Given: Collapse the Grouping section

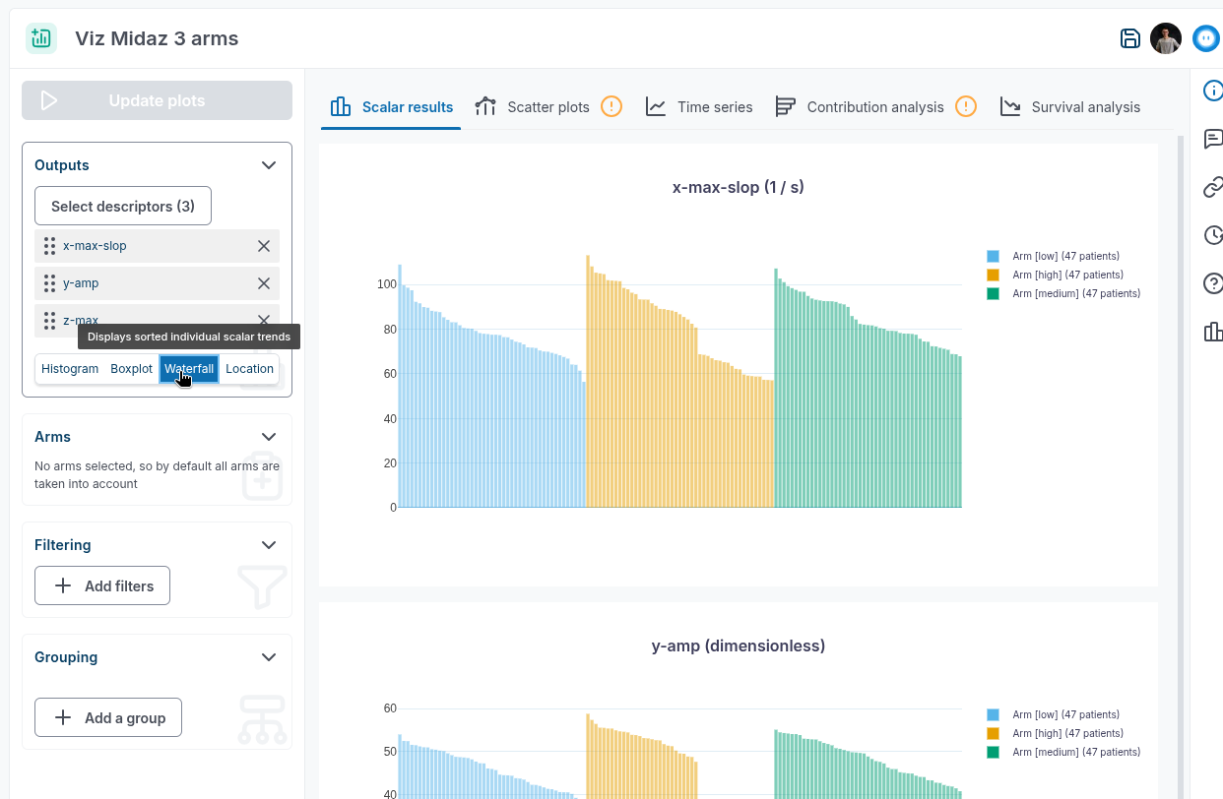Looking at the screenshot, I should 269,657.
